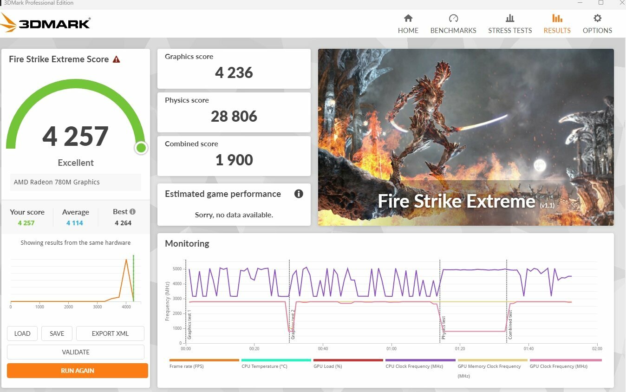The image size is (626, 392).
Task: Click EXPORT XML button
Action: pos(110,333)
